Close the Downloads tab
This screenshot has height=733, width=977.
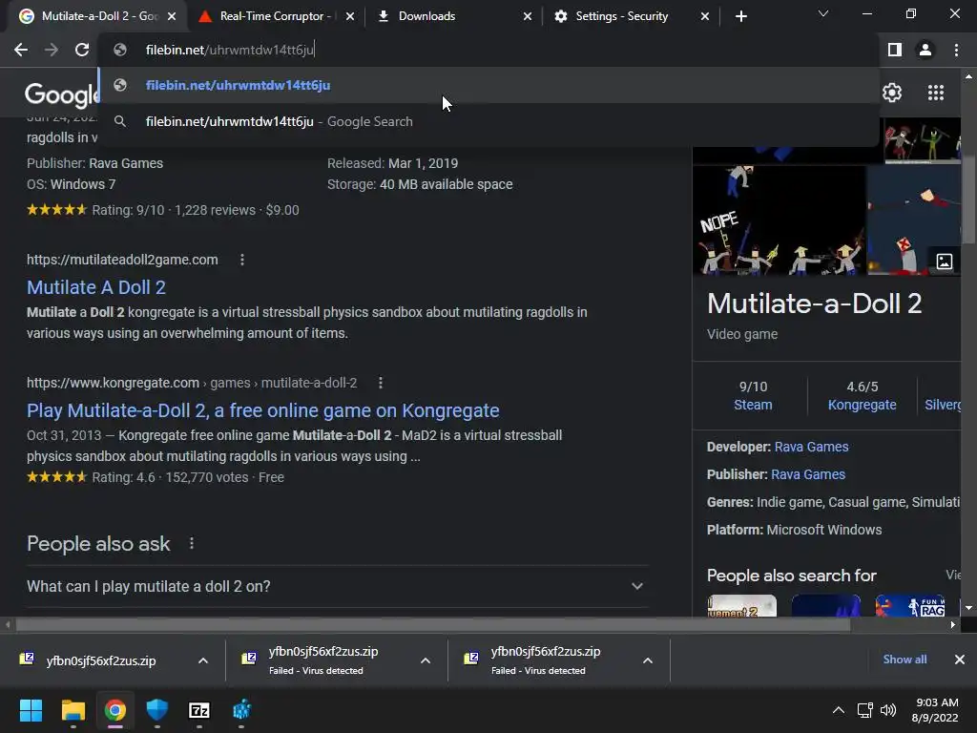(x=527, y=16)
